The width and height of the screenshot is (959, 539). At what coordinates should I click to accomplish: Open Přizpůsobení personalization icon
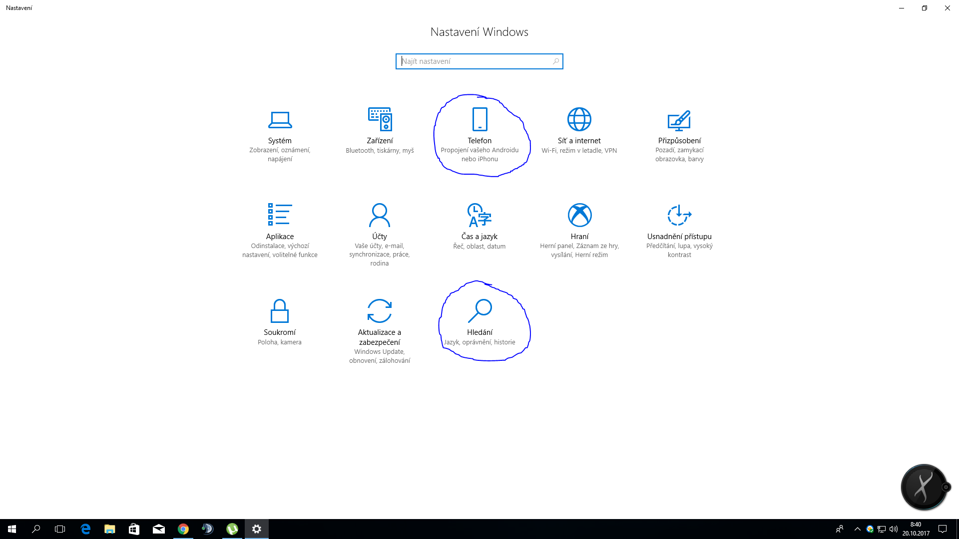pyautogui.click(x=679, y=120)
